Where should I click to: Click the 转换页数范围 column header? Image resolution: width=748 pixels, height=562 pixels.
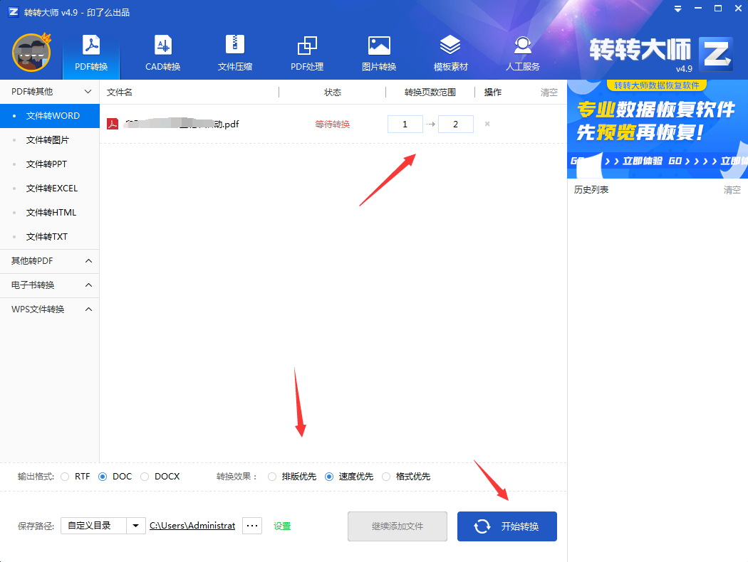coord(430,92)
